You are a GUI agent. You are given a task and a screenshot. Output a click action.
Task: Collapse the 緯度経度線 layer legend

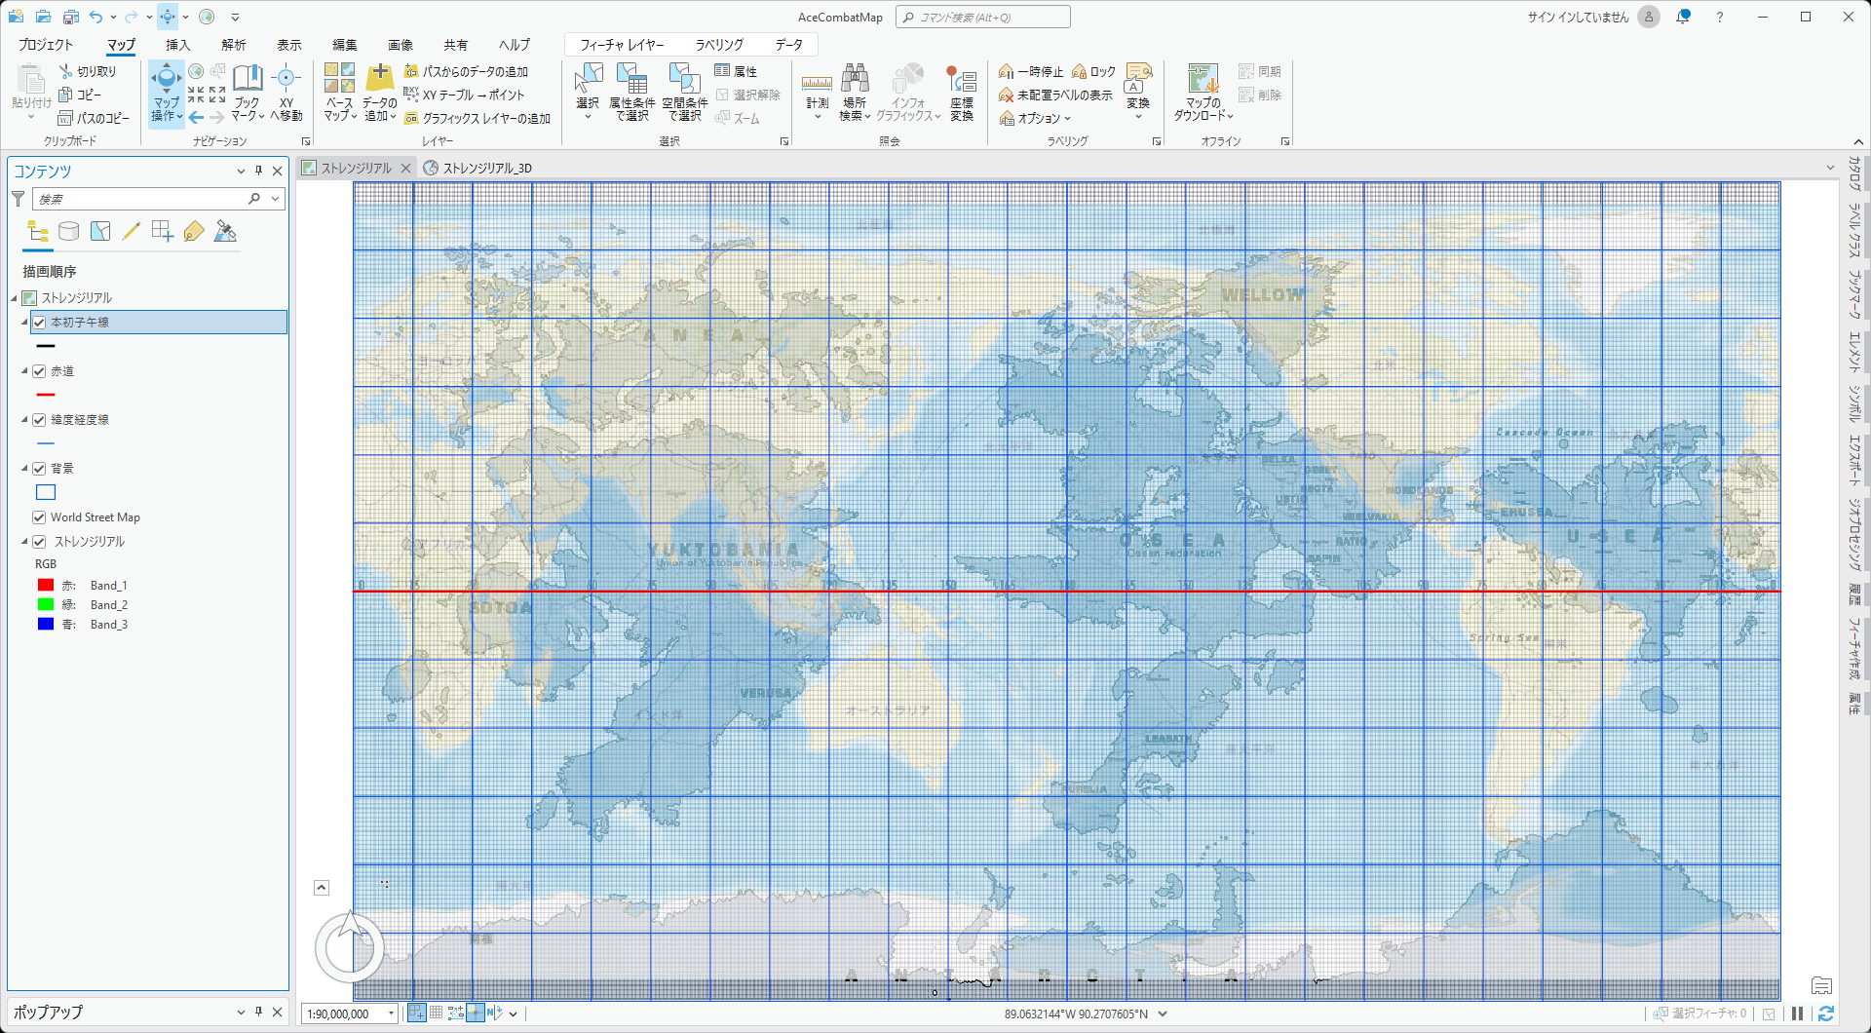24,420
